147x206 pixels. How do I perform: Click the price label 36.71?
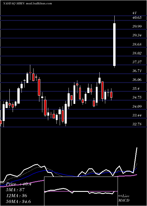(137, 71)
